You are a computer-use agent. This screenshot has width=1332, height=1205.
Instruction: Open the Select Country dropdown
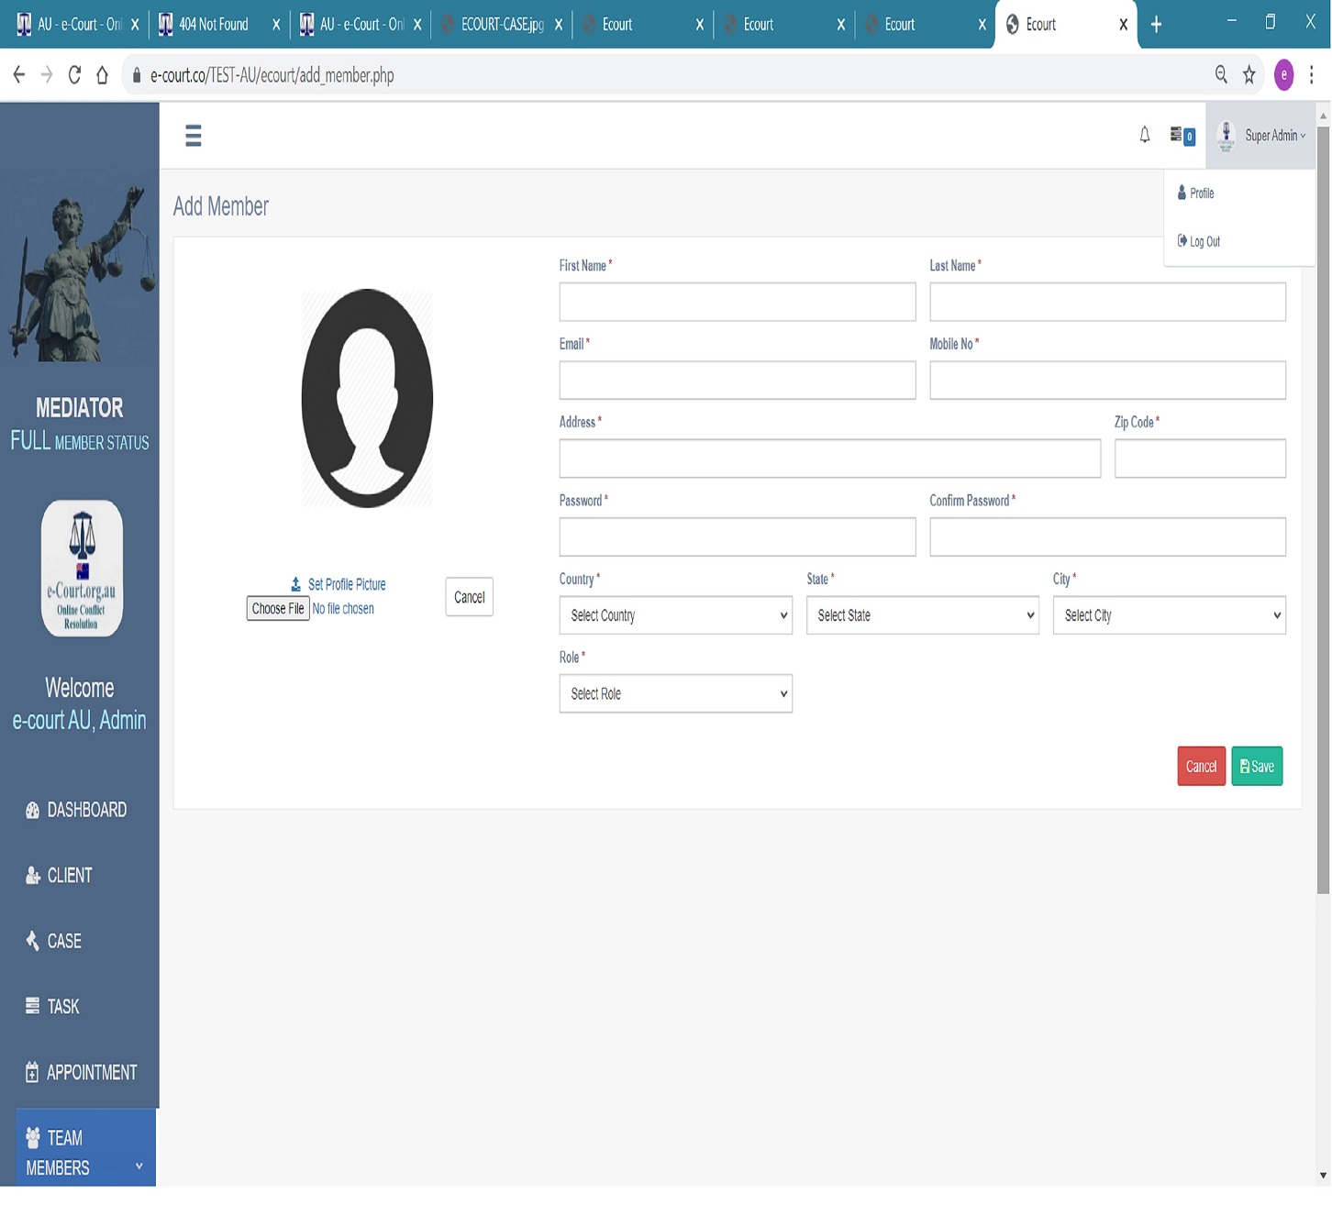pos(675,615)
